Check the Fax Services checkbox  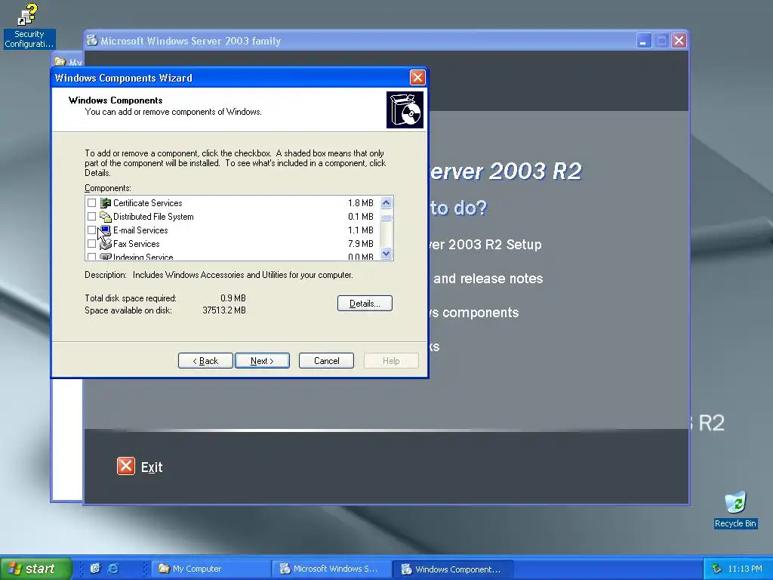click(91, 244)
